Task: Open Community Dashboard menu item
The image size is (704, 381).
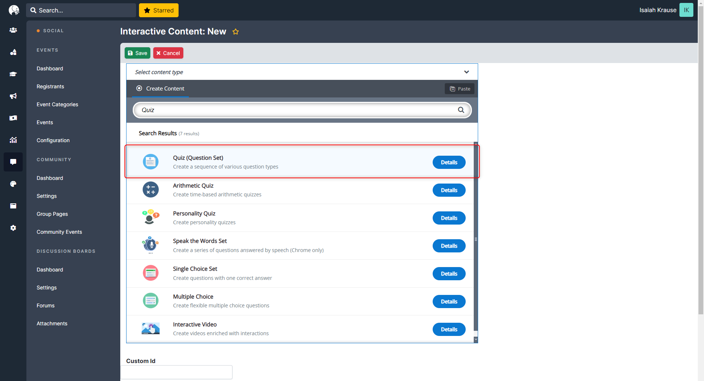Action: coord(50,178)
